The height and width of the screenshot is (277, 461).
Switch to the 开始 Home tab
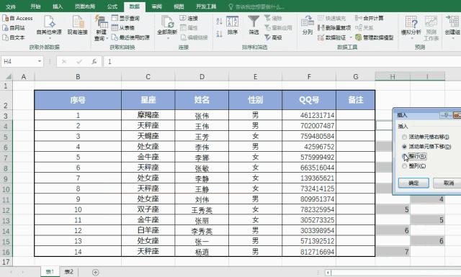pyautogui.click(x=35, y=6)
